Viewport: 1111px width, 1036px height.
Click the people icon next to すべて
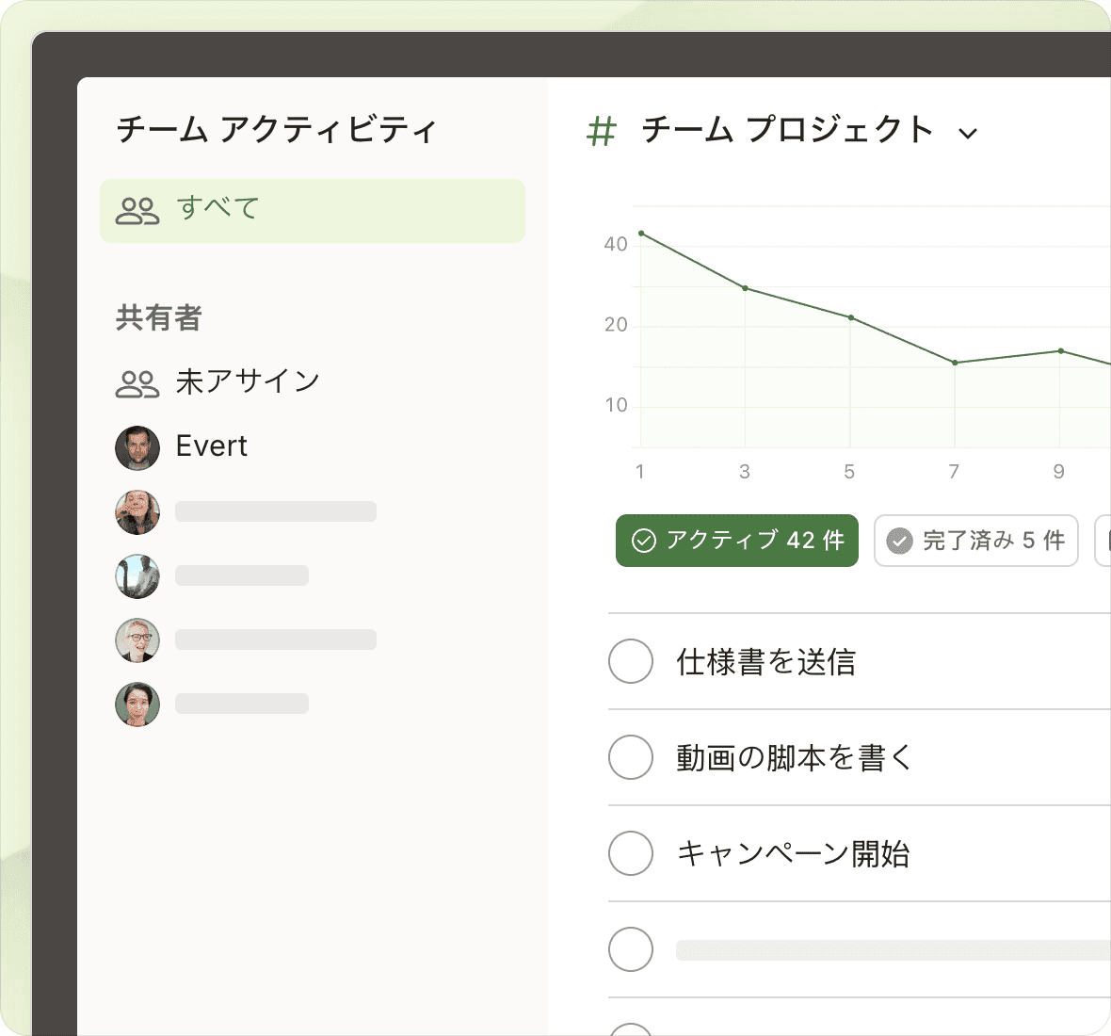click(137, 210)
